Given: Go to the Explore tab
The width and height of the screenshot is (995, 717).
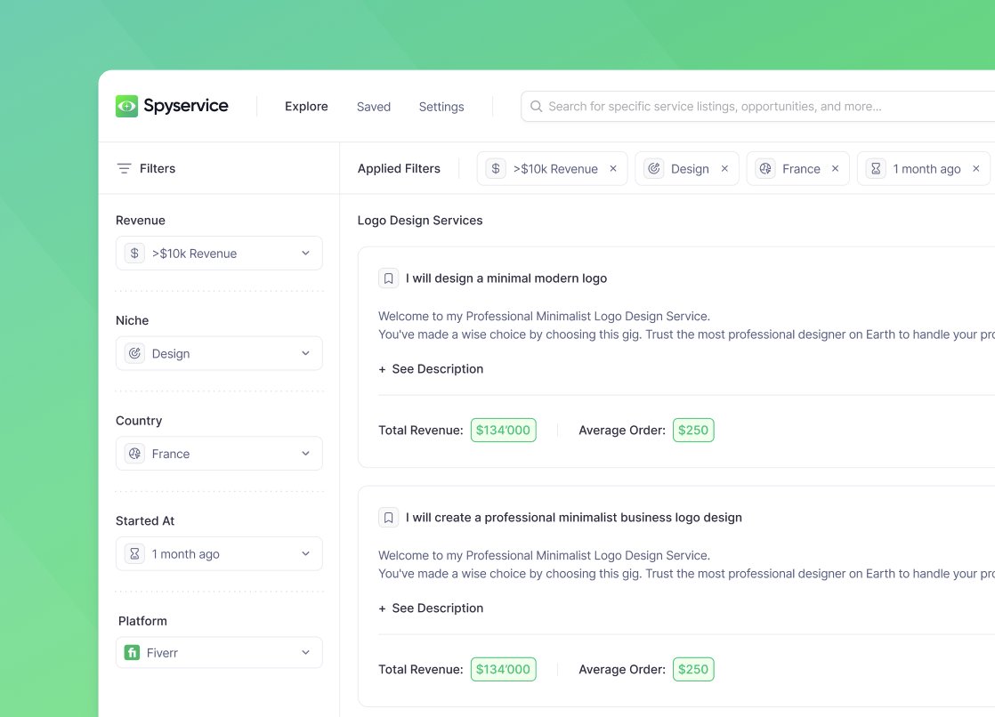Looking at the screenshot, I should tap(306, 106).
